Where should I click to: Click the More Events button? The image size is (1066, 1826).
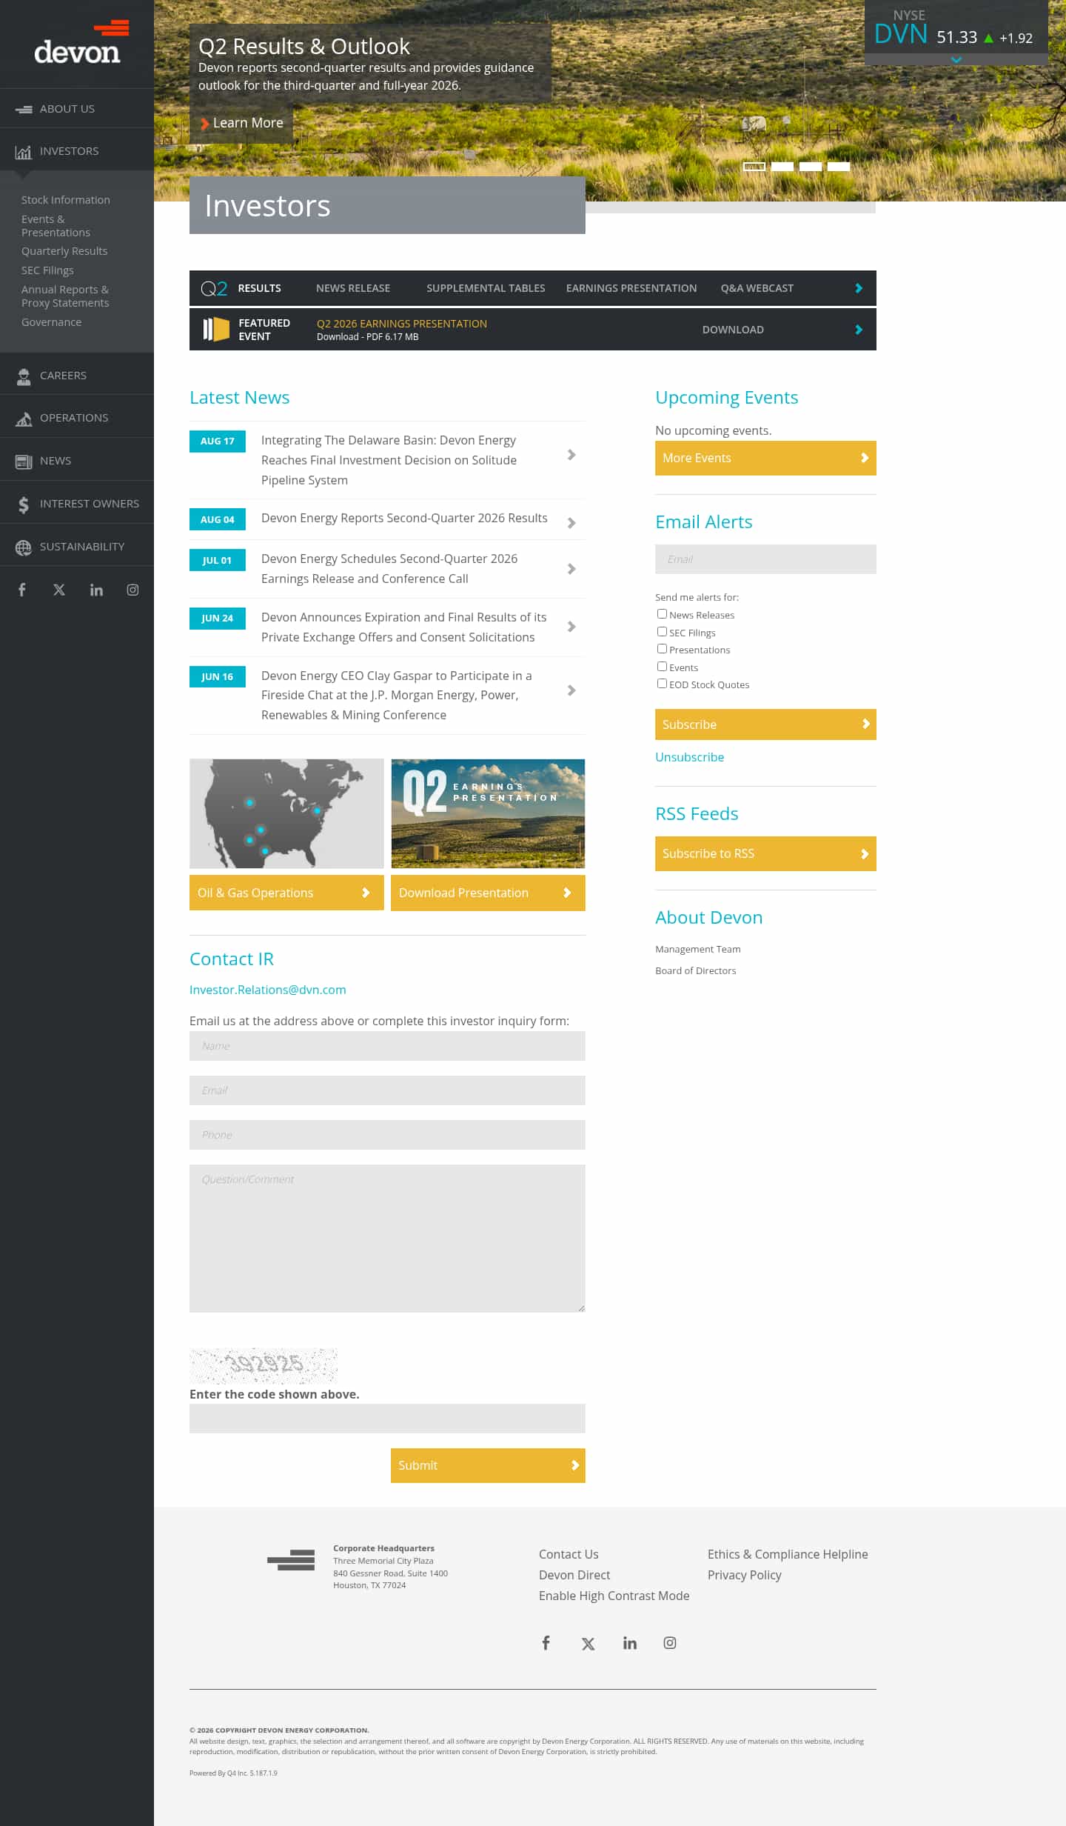765,459
